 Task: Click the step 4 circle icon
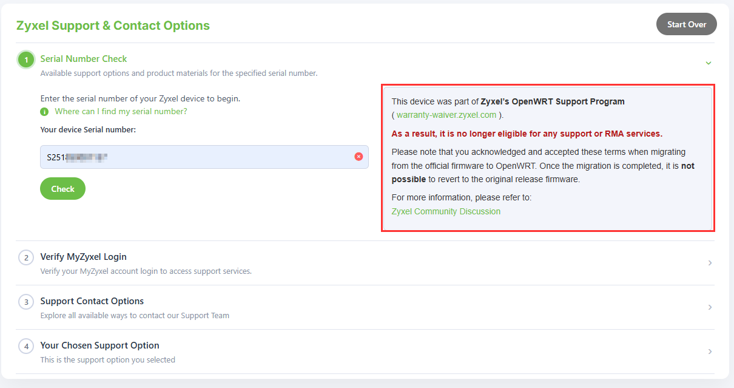[26, 346]
